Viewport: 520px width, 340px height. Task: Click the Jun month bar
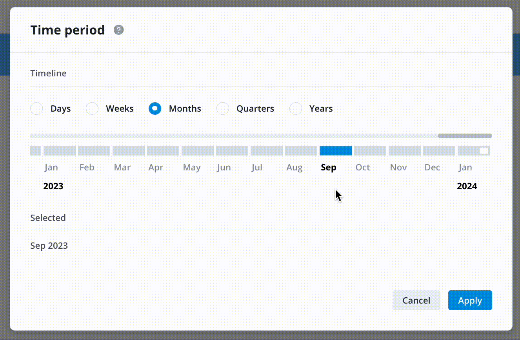point(232,151)
